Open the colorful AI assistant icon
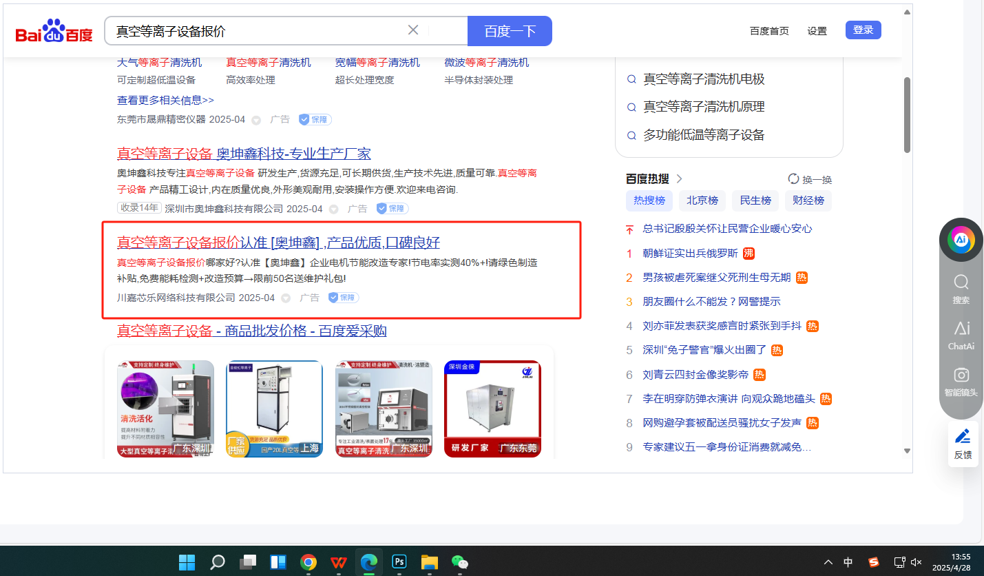Screen dimensions: 984x576 pyautogui.click(x=961, y=240)
